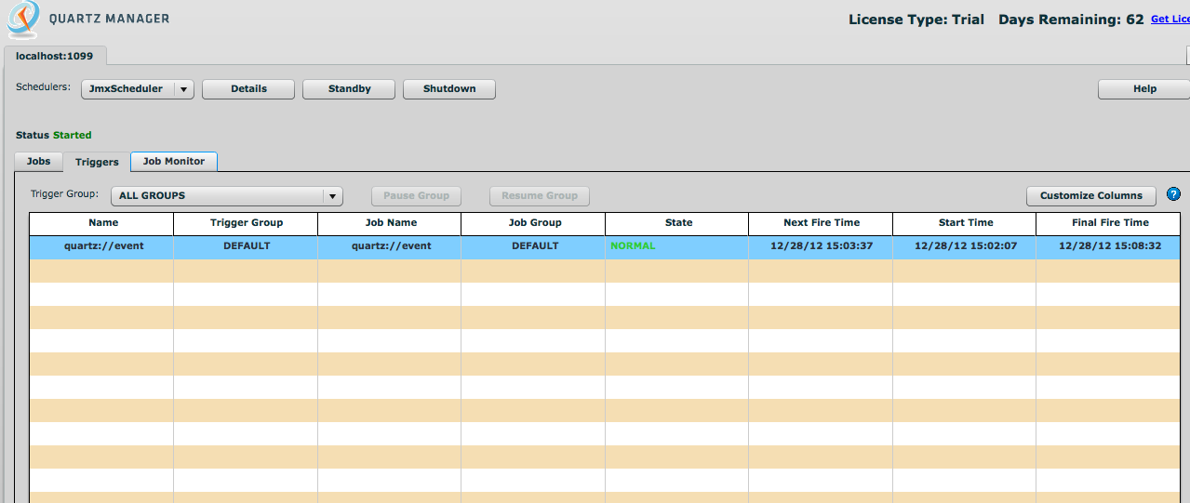1190x503 pixels.
Task: Sort by the State column header
Action: [x=678, y=223]
